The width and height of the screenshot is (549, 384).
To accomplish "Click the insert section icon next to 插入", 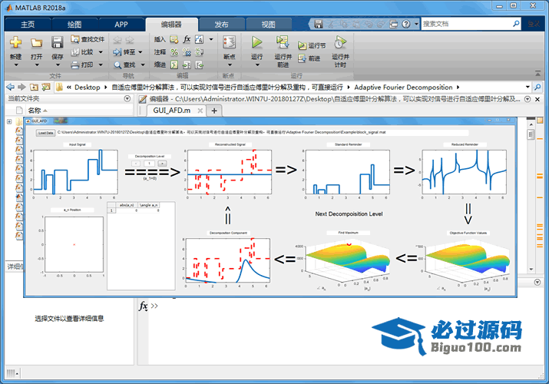I will click(174, 39).
